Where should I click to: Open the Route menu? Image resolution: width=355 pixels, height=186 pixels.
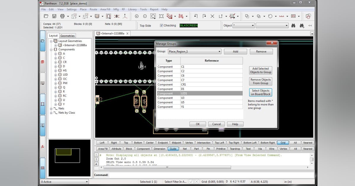point(93,9)
